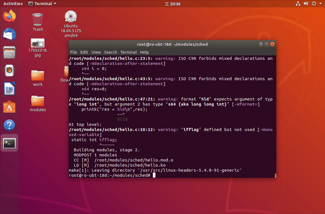Open the View menu in Terminal
Image resolution: width=325 pixels, height=214 pixels.
coord(96,52)
